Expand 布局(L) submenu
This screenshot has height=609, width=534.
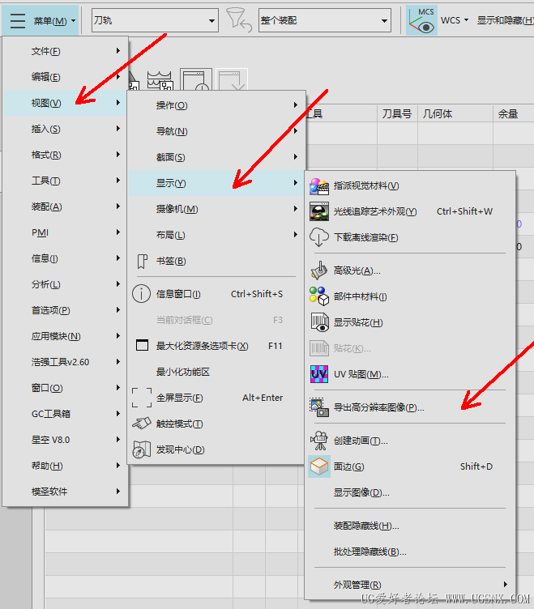pyautogui.click(x=216, y=235)
